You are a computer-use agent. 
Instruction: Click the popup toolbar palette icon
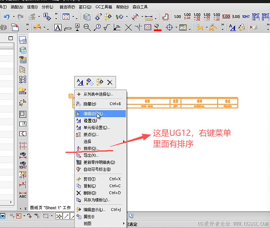pyautogui.click(x=100, y=82)
